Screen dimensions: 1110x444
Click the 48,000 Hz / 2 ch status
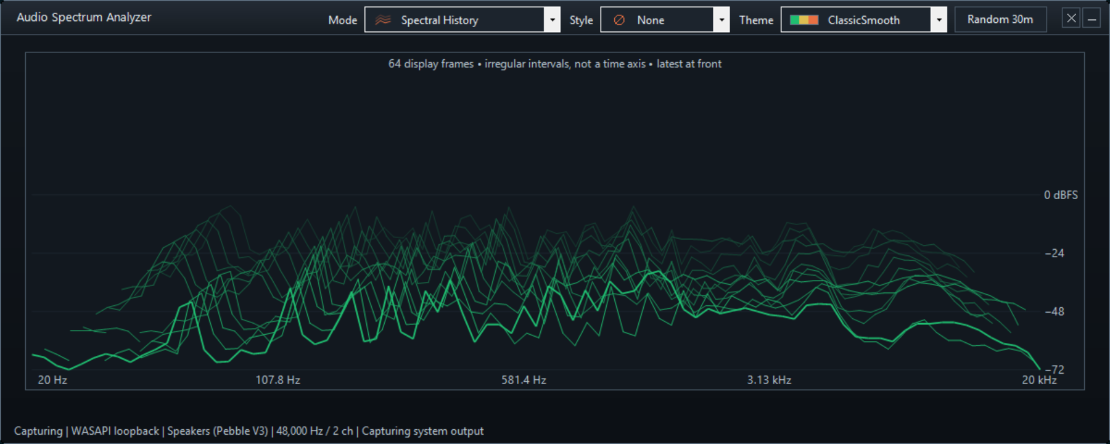[x=314, y=431]
